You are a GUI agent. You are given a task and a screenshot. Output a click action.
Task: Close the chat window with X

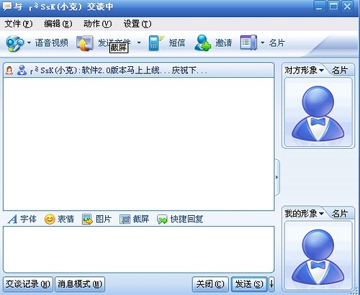[x=348, y=6]
